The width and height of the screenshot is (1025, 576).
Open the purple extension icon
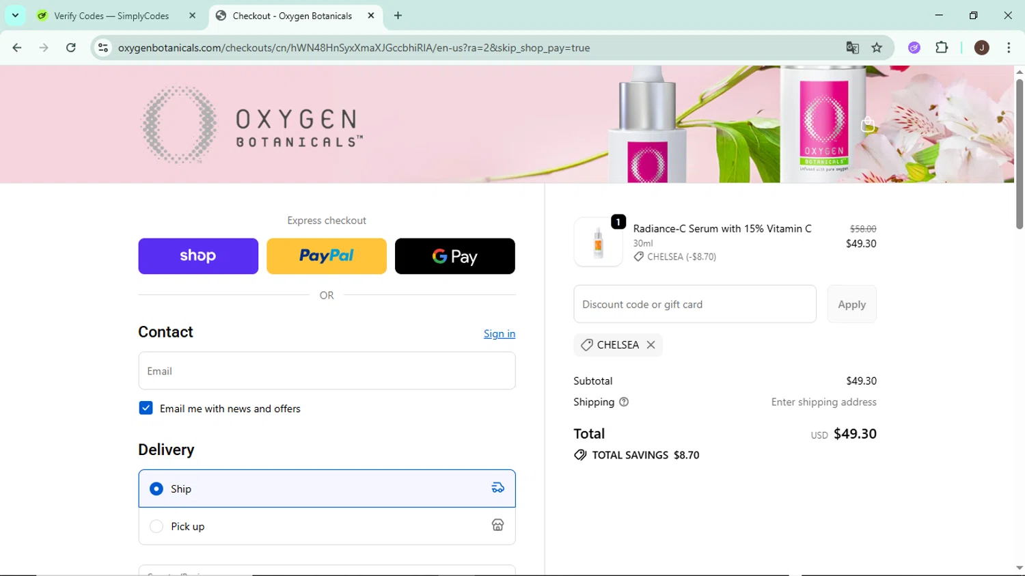click(x=914, y=48)
